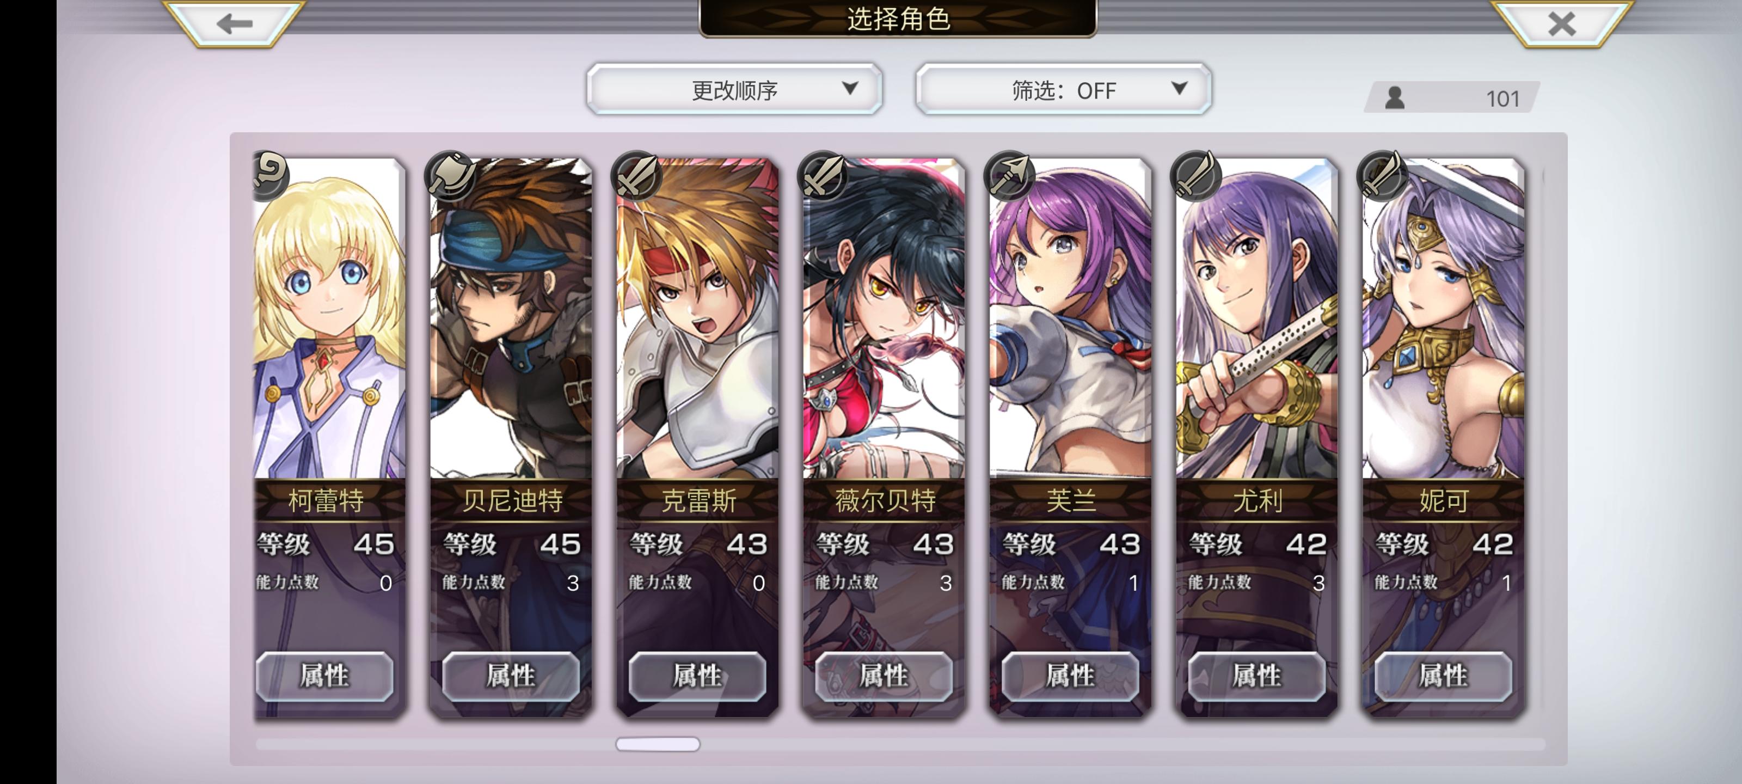Open the 筛选: OFF filter dropdown
Image resolution: width=1742 pixels, height=784 pixels.
tap(1063, 89)
